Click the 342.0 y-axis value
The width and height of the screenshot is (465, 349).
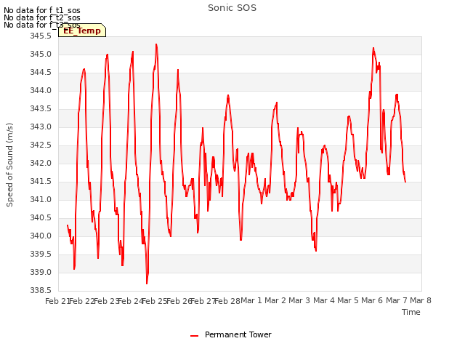click(x=41, y=163)
